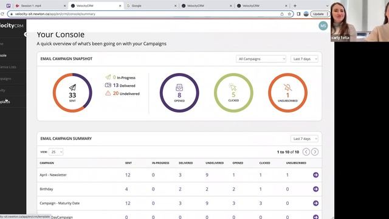Screen dimensions: 389x219
Task: Click the Sent paper plane icon
Action: tap(72, 88)
